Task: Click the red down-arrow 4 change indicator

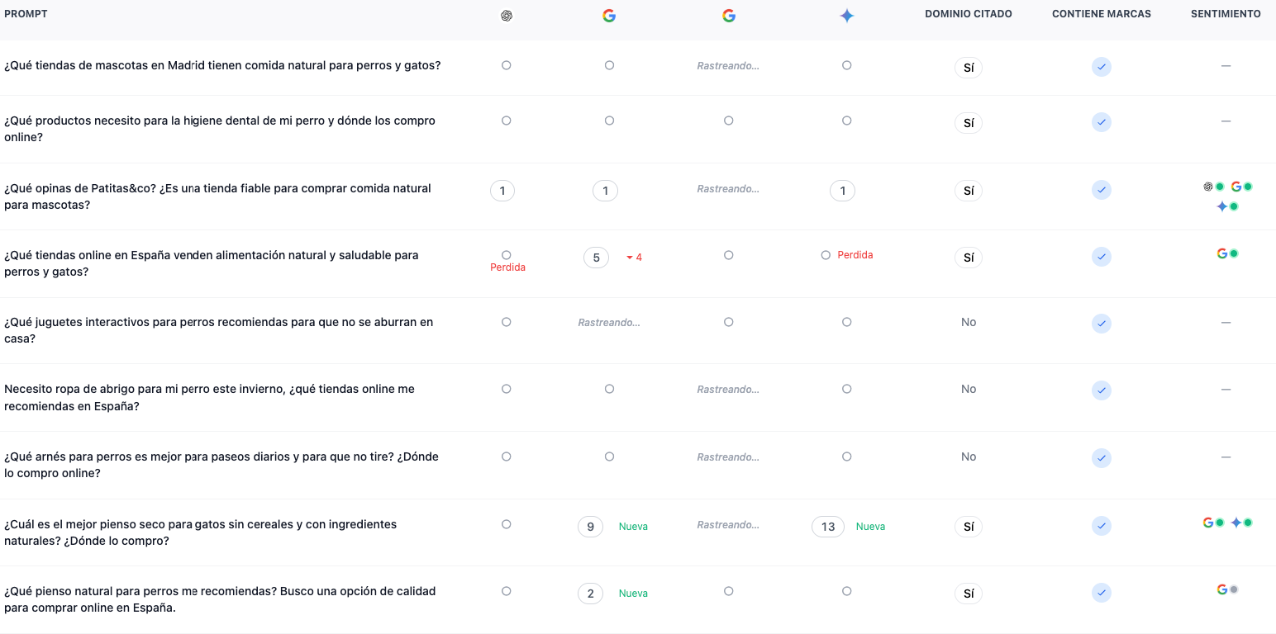Action: (634, 258)
